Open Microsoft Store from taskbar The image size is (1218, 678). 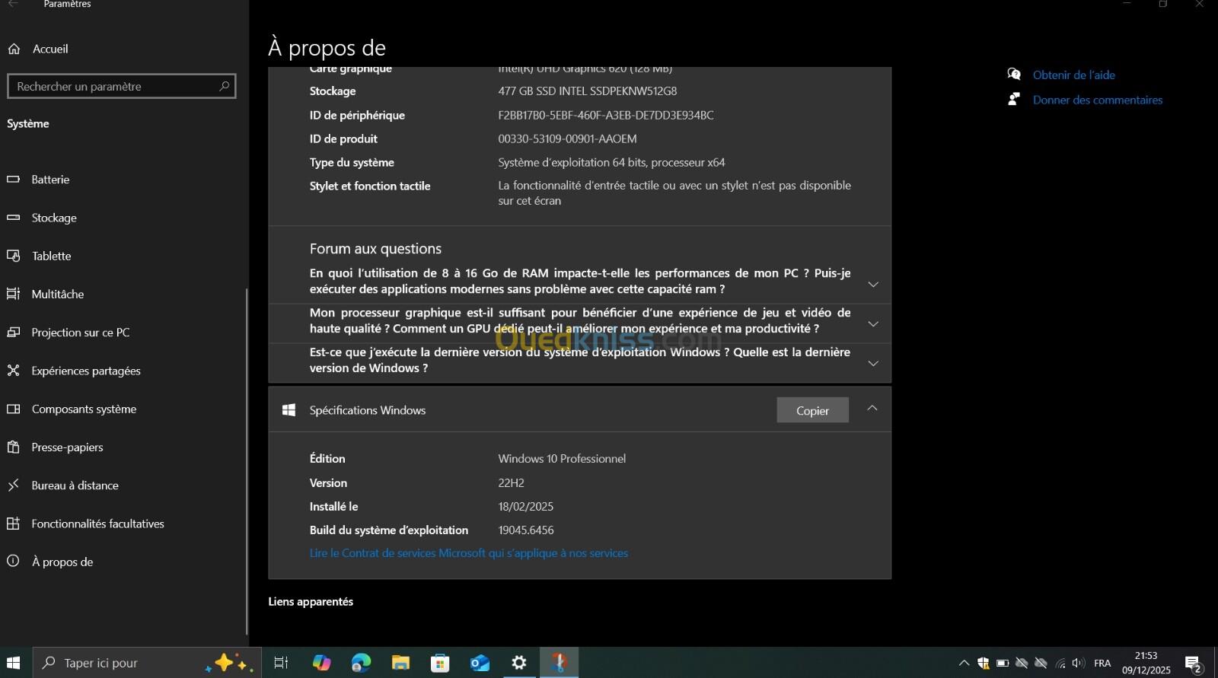coord(440,663)
